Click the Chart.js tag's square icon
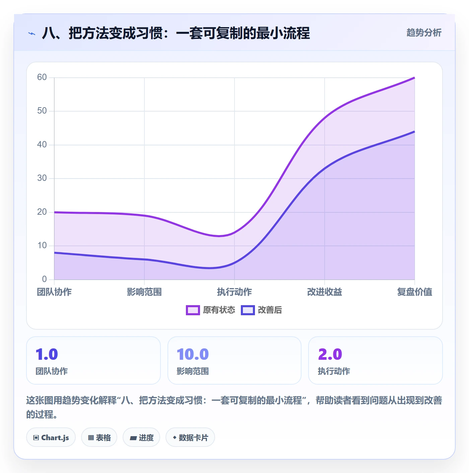 coord(36,437)
